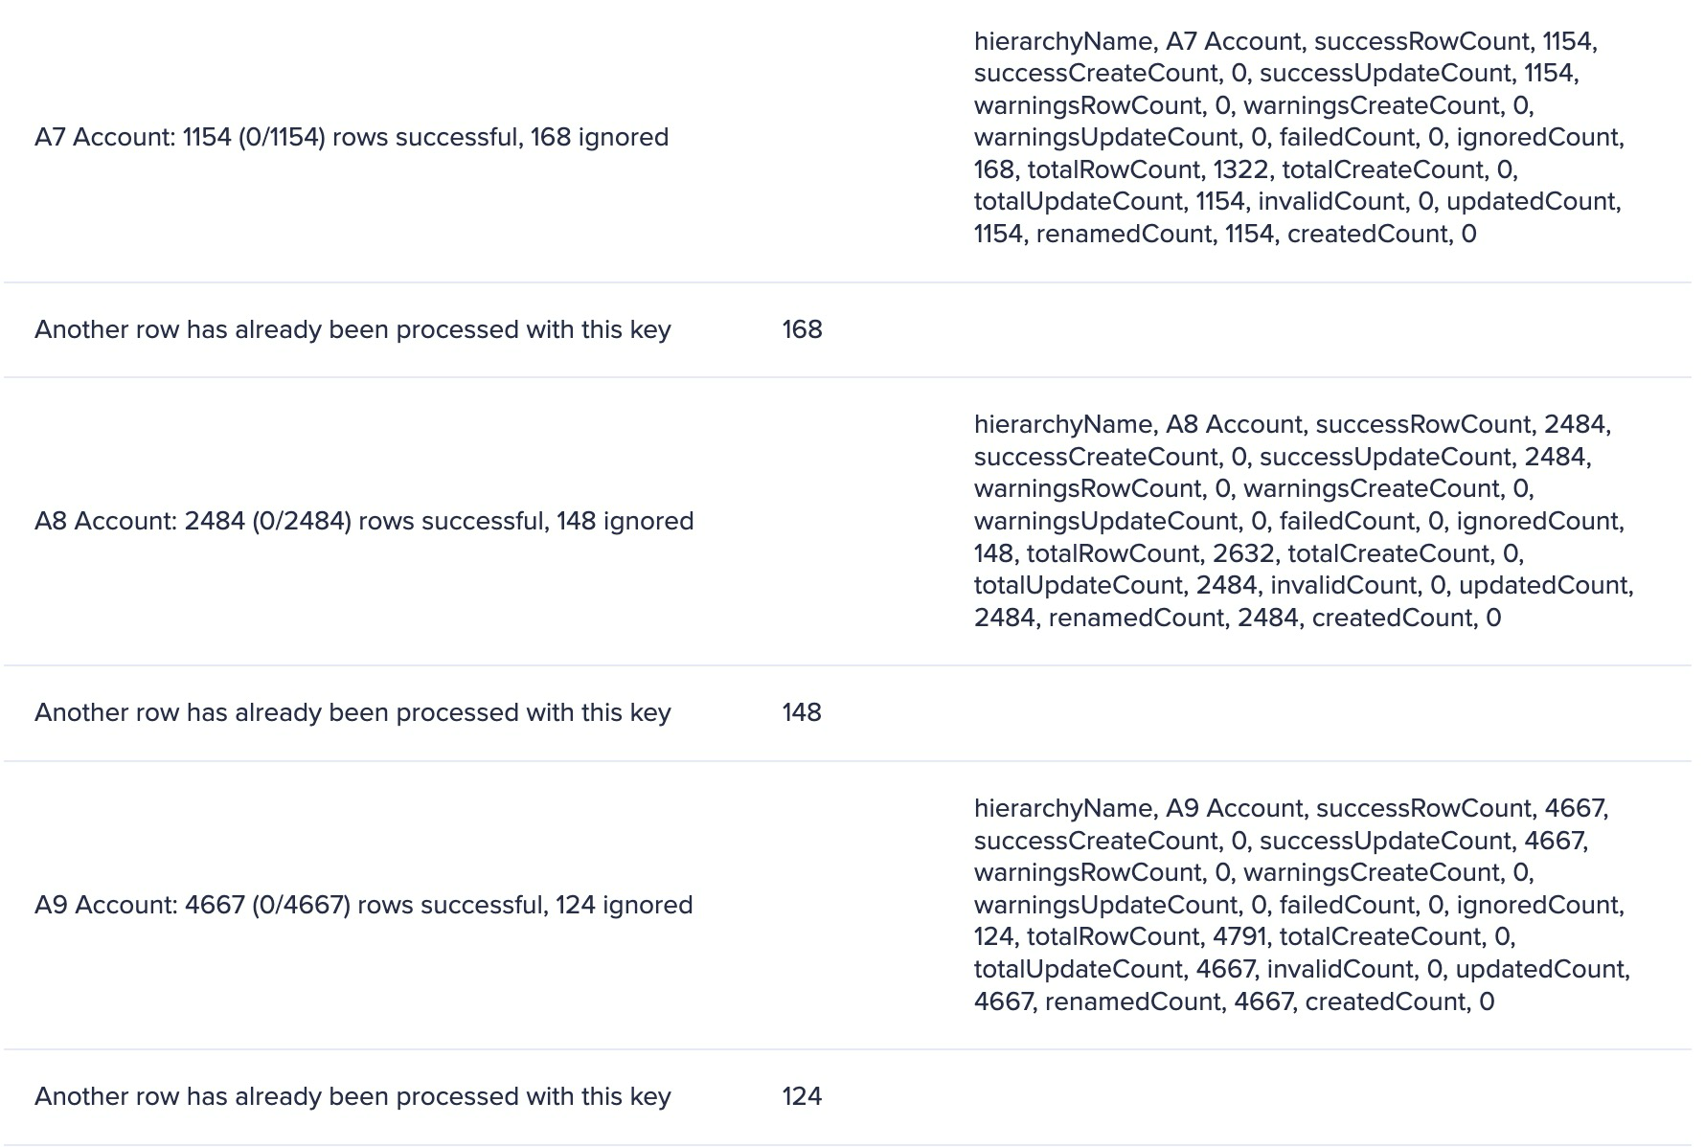1705x1147 pixels.
Task: Click the A9 Account hierarchyName details text
Action: [x=1302, y=906]
